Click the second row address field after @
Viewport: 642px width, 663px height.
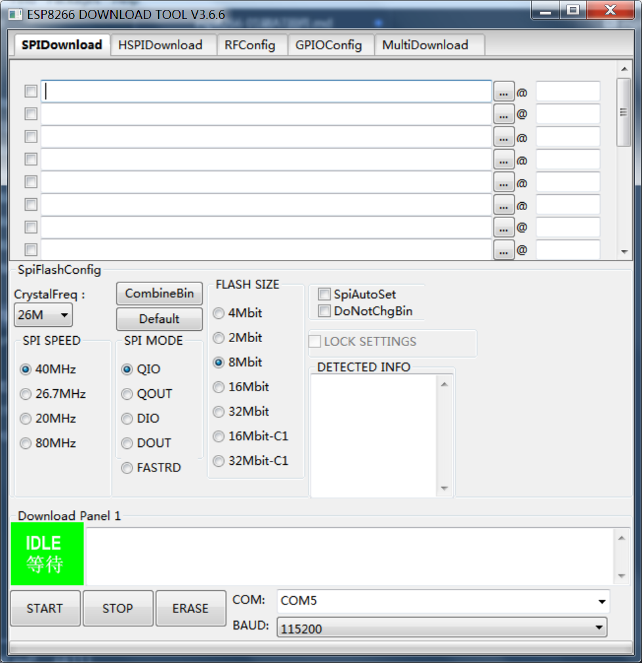pyautogui.click(x=568, y=114)
